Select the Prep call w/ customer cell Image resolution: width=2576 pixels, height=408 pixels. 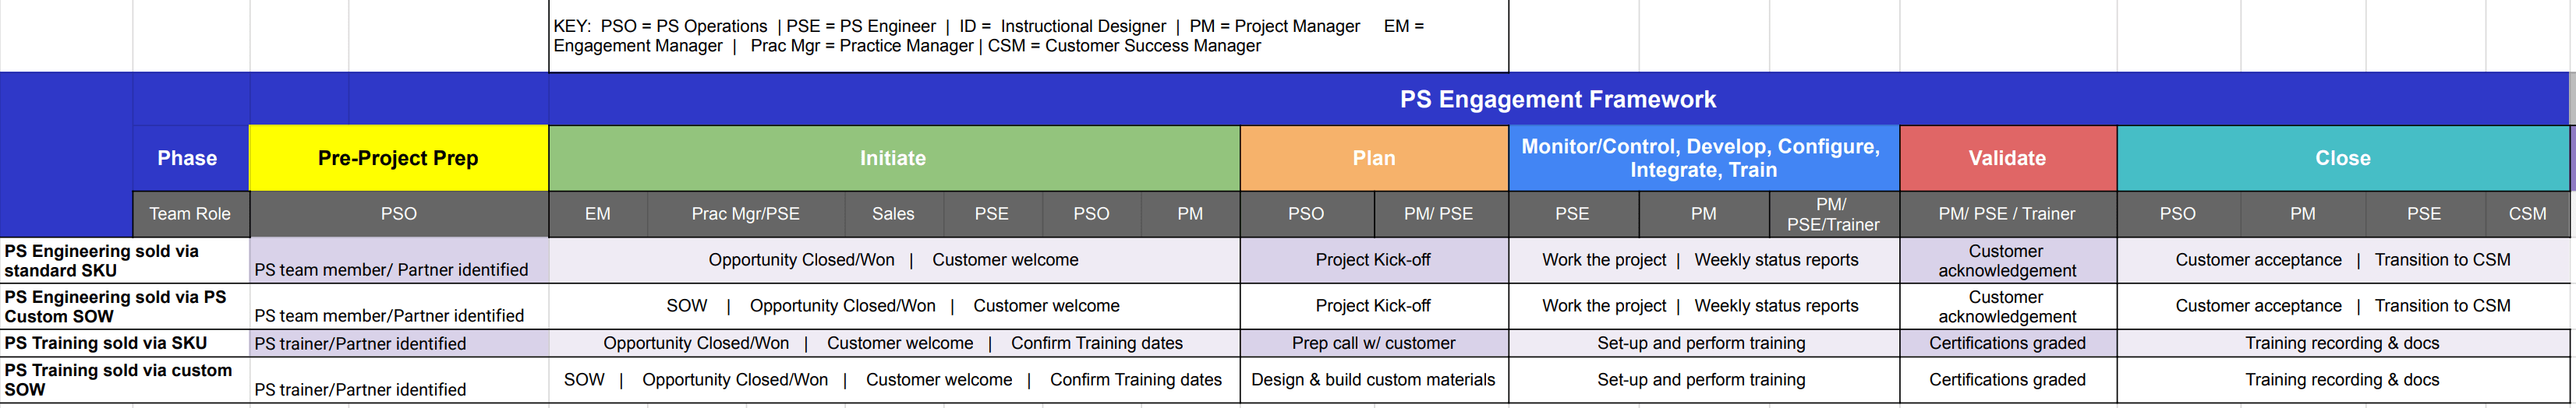pos(1373,343)
